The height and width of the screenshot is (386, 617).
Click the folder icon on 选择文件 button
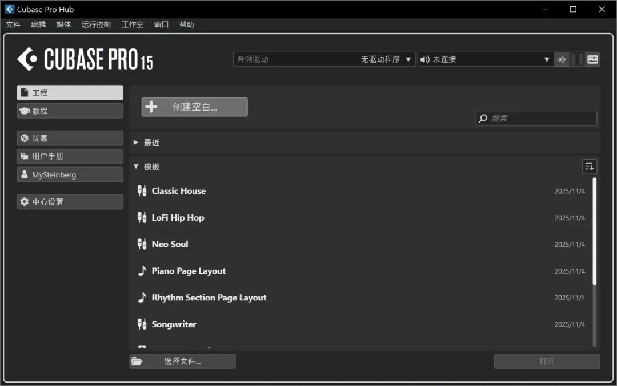pos(137,361)
